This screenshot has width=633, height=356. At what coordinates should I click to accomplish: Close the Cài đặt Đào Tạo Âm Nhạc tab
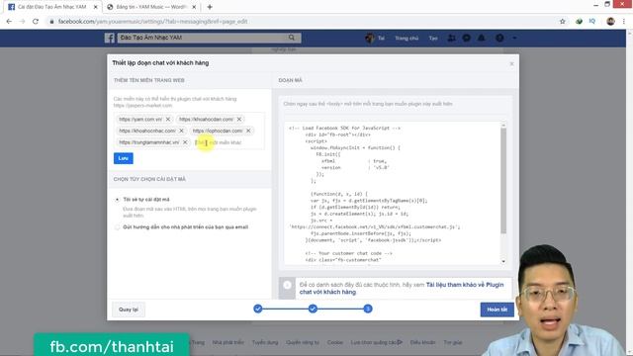click(x=96, y=7)
